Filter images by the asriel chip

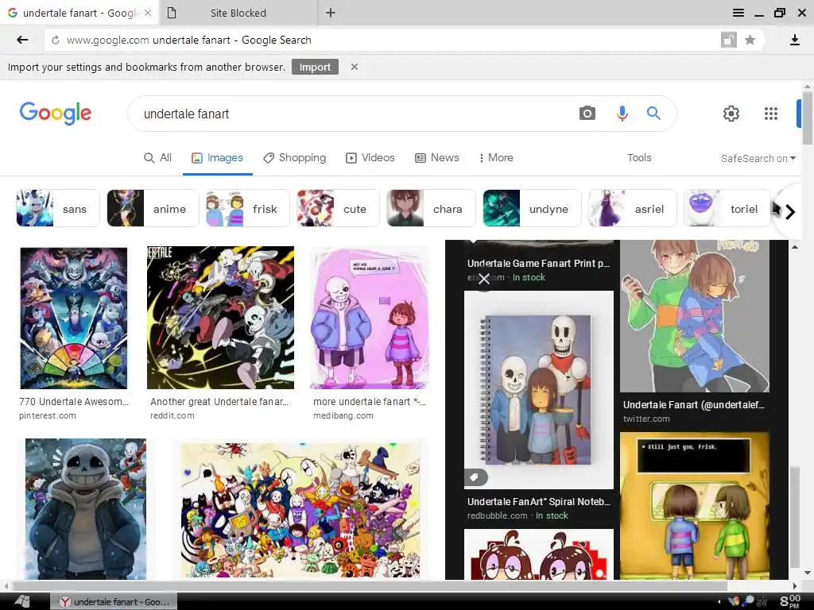coord(633,209)
